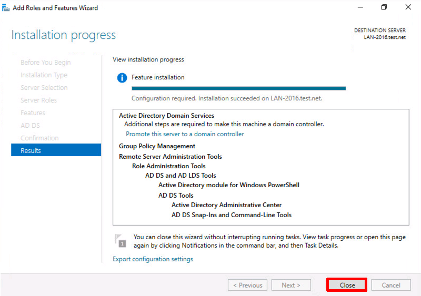The image size is (421, 296).
Task: Select Group Policy Management entry
Action: pyautogui.click(x=157, y=146)
